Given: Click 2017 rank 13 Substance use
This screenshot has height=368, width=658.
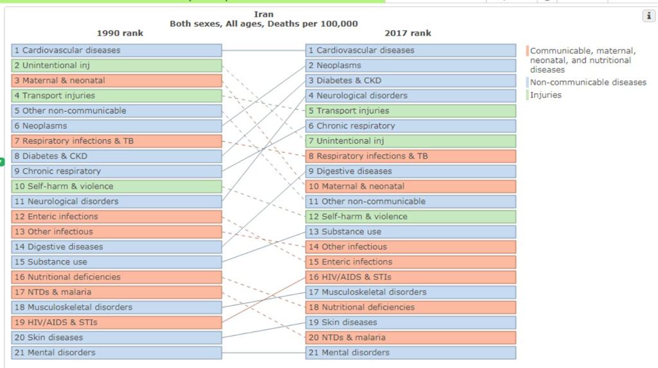Looking at the screenshot, I should coord(411,232).
